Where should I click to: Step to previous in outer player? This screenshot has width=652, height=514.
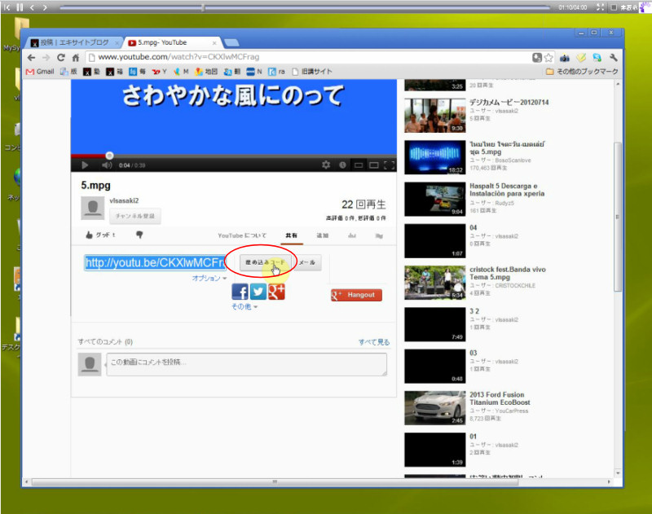pos(32,7)
